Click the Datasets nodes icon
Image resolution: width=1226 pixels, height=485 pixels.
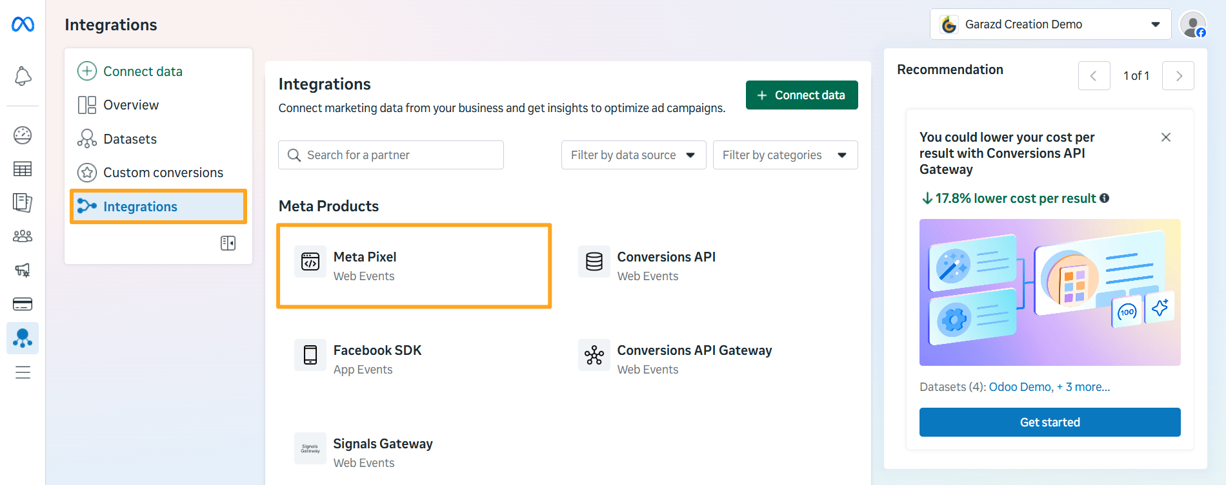87,138
